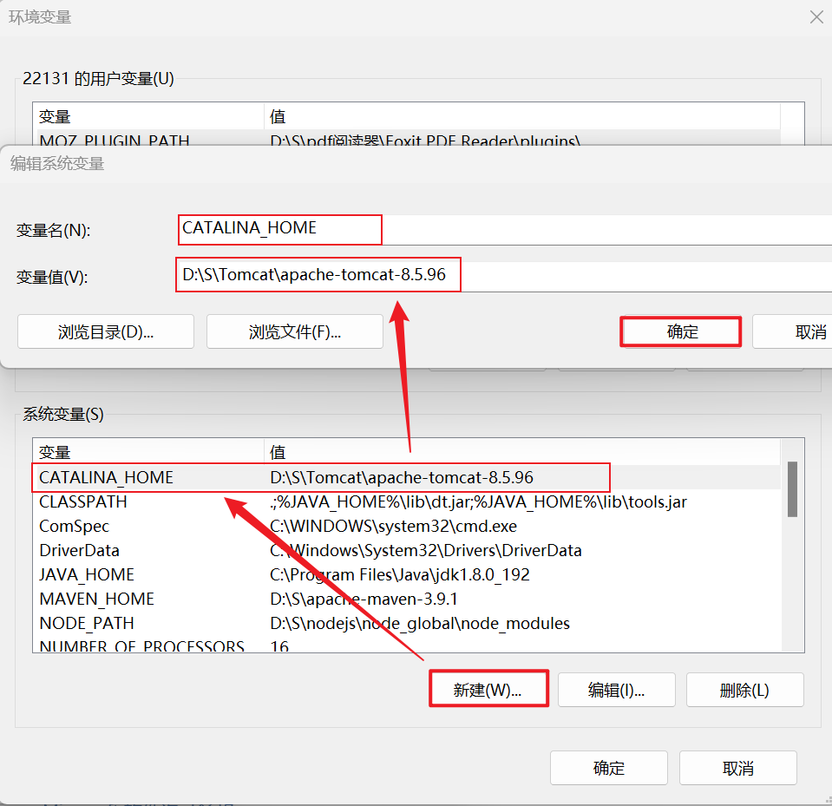Click the 变量名(N) input field
Viewport: 832px width, 806px height.
pos(505,230)
